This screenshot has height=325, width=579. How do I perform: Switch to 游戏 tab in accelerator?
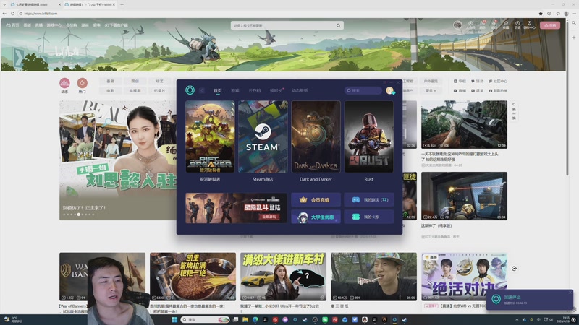coord(234,90)
